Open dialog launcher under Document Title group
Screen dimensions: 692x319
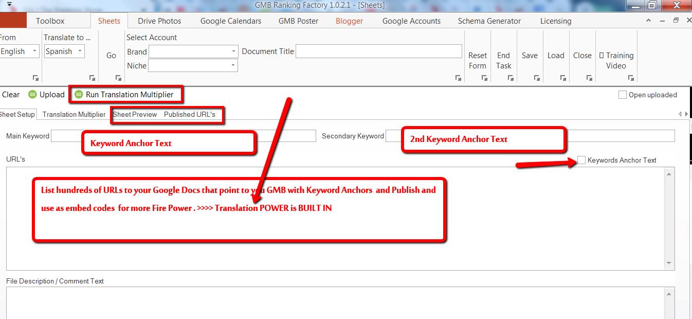click(458, 78)
